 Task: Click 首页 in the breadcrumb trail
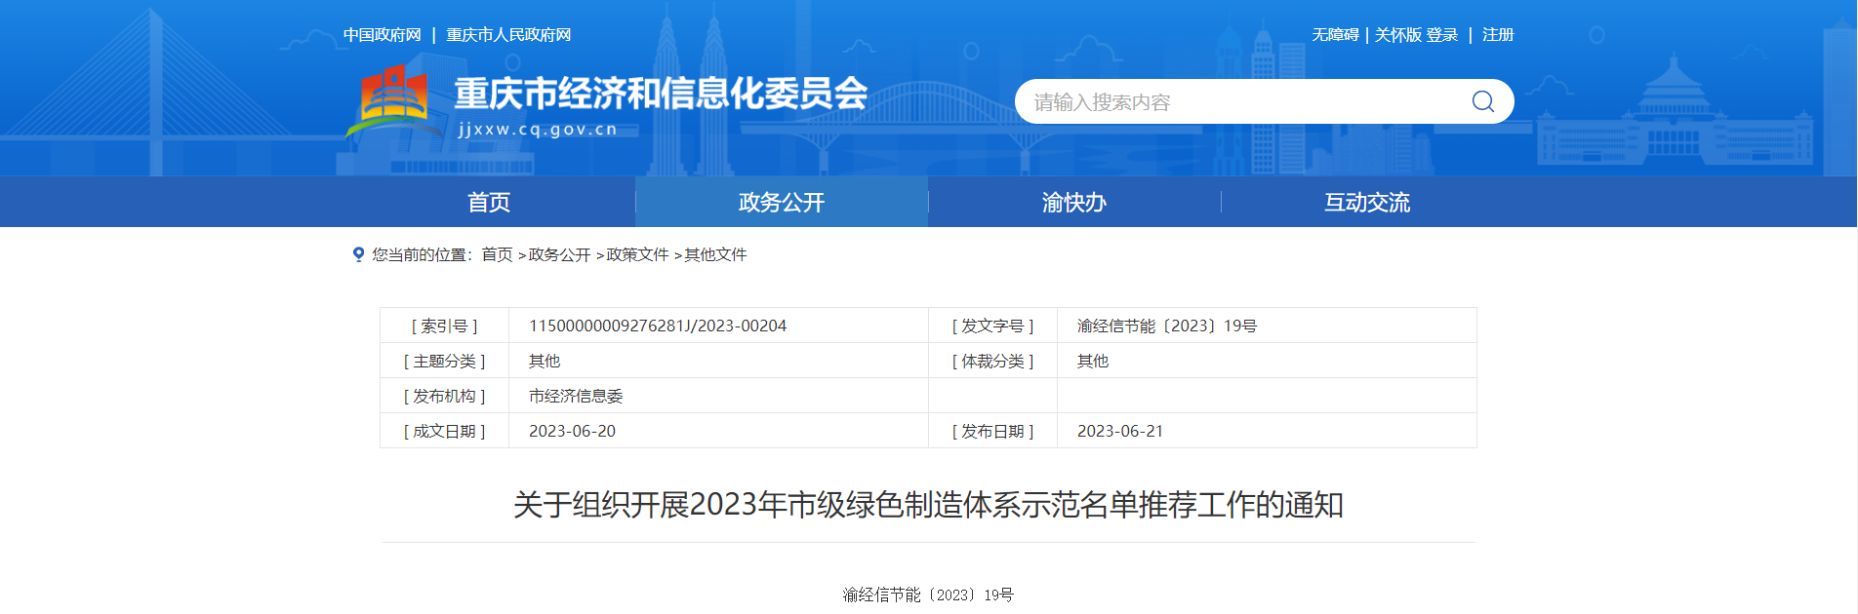(x=497, y=254)
